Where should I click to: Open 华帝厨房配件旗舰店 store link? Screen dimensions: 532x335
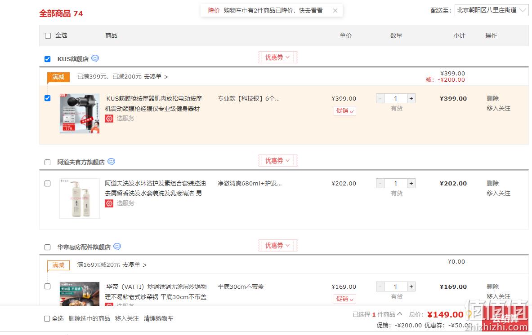[x=84, y=247]
